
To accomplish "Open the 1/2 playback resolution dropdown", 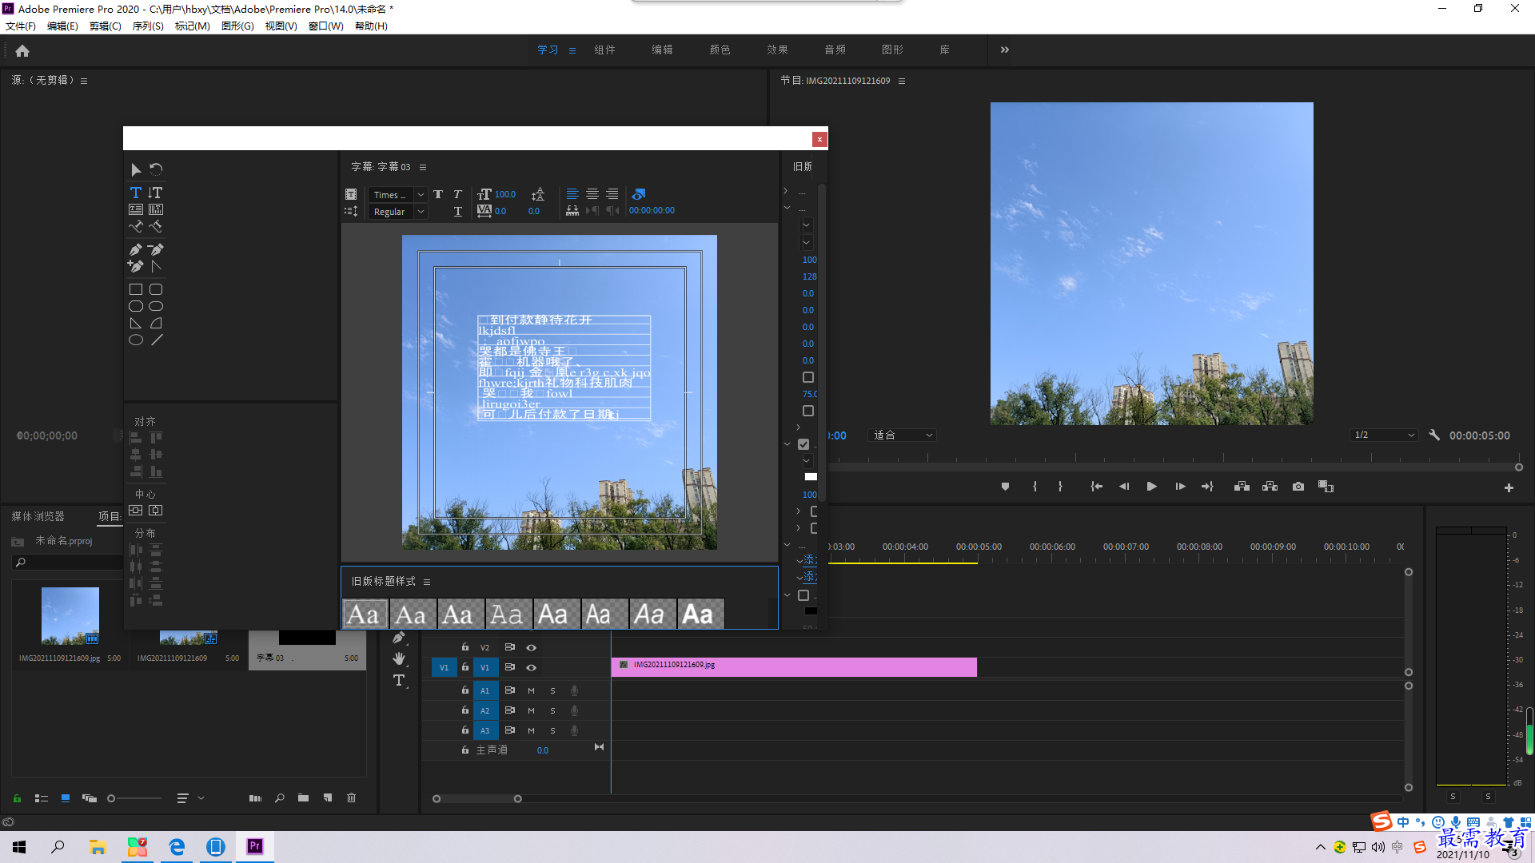I will (x=1384, y=435).
